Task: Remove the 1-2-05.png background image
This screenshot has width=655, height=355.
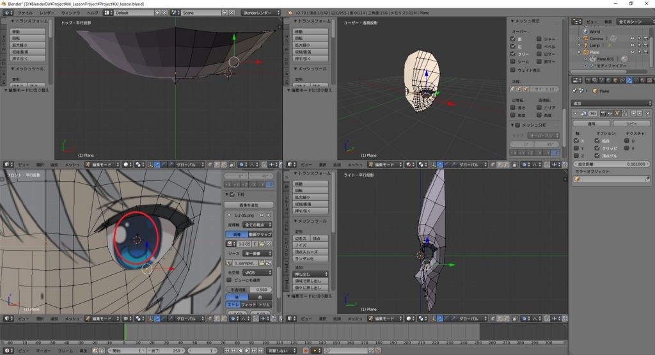Action: click(x=269, y=216)
